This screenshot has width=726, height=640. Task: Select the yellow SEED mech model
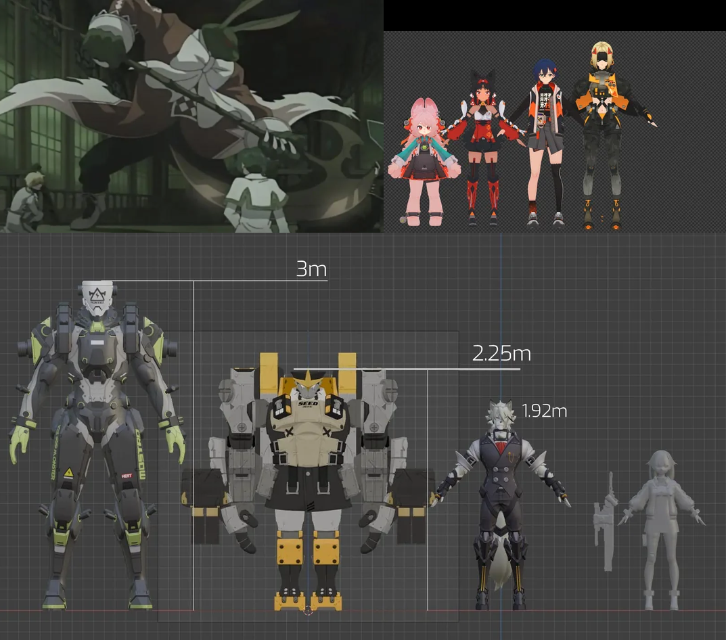pyautogui.click(x=308, y=482)
